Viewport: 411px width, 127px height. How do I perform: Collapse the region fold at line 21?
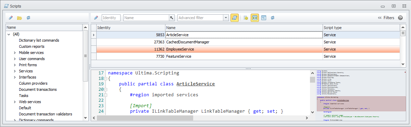(x=105, y=95)
